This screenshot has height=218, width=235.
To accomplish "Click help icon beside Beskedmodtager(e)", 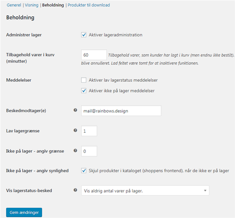I will click(75, 110).
